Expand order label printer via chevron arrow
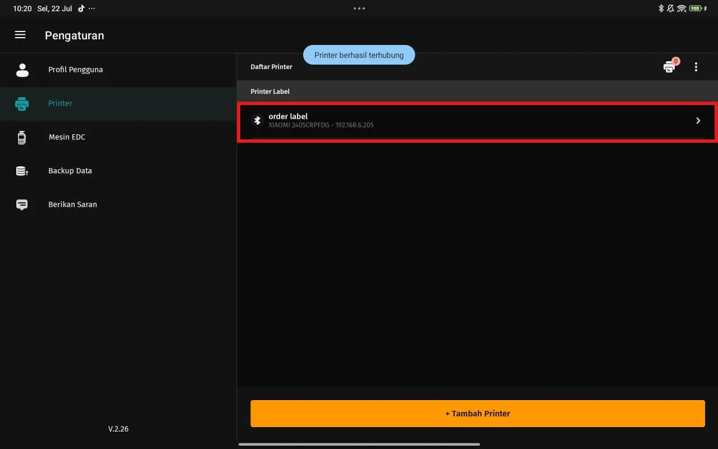Screen dimensions: 718x449 click(698, 120)
